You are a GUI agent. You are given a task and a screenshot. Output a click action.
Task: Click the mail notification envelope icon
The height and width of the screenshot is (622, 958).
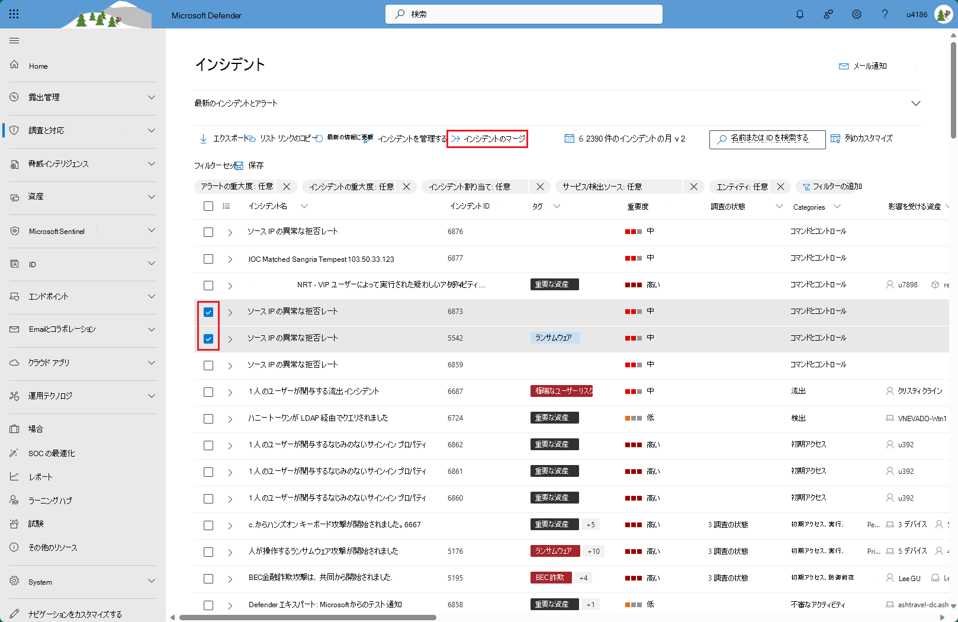844,66
